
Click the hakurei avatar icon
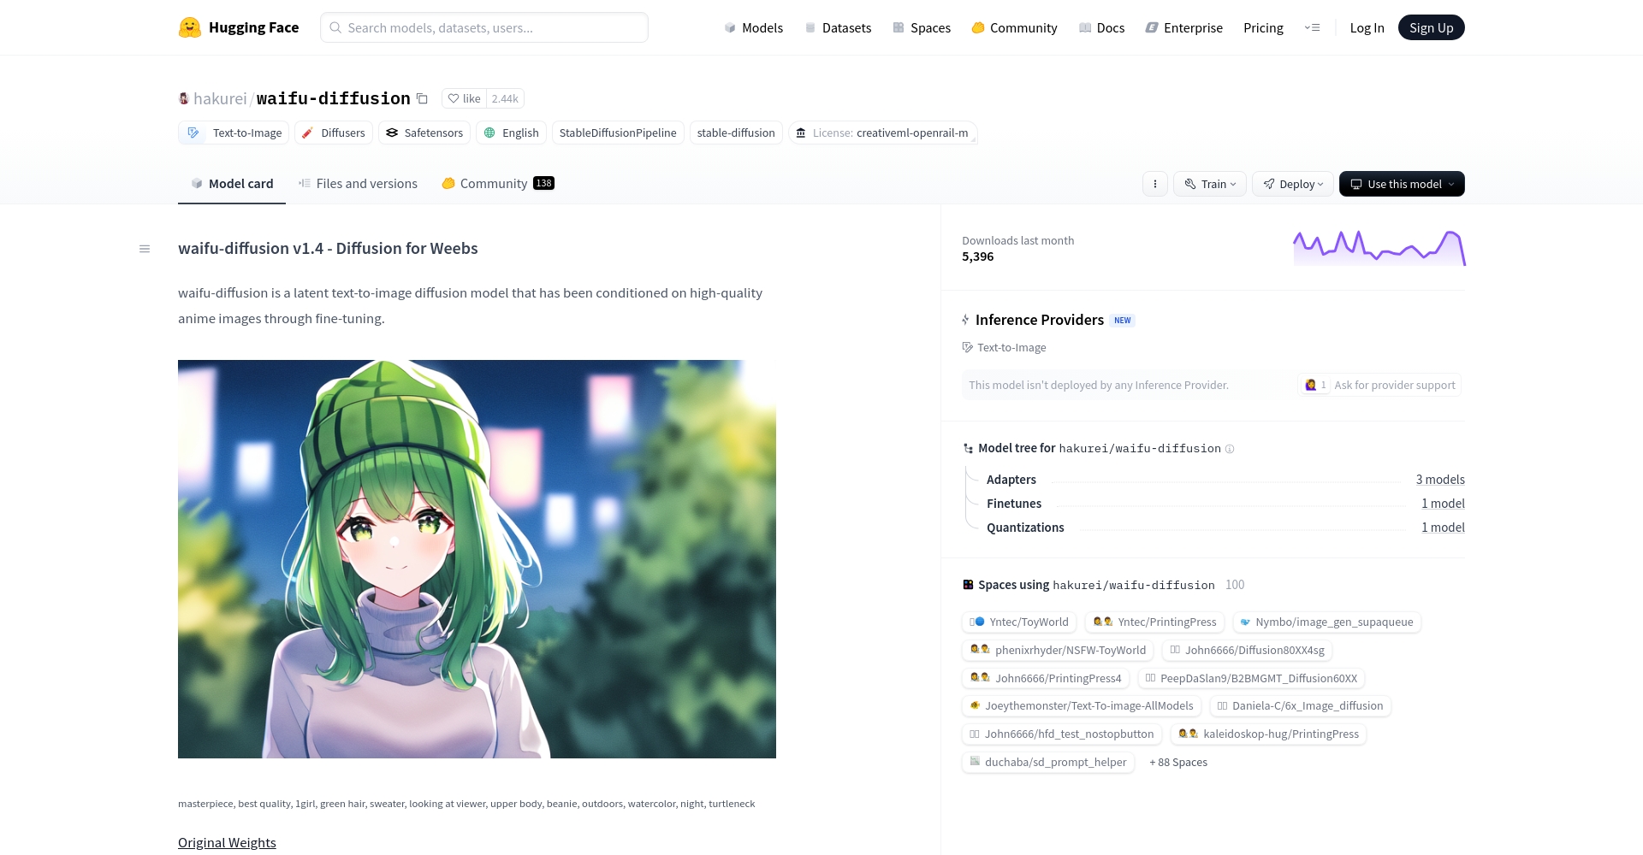(x=183, y=98)
